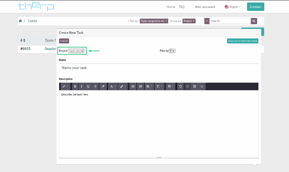This screenshot has height=172, width=289.
Task: Undo the last edit in the description
Action: (x=181, y=86)
